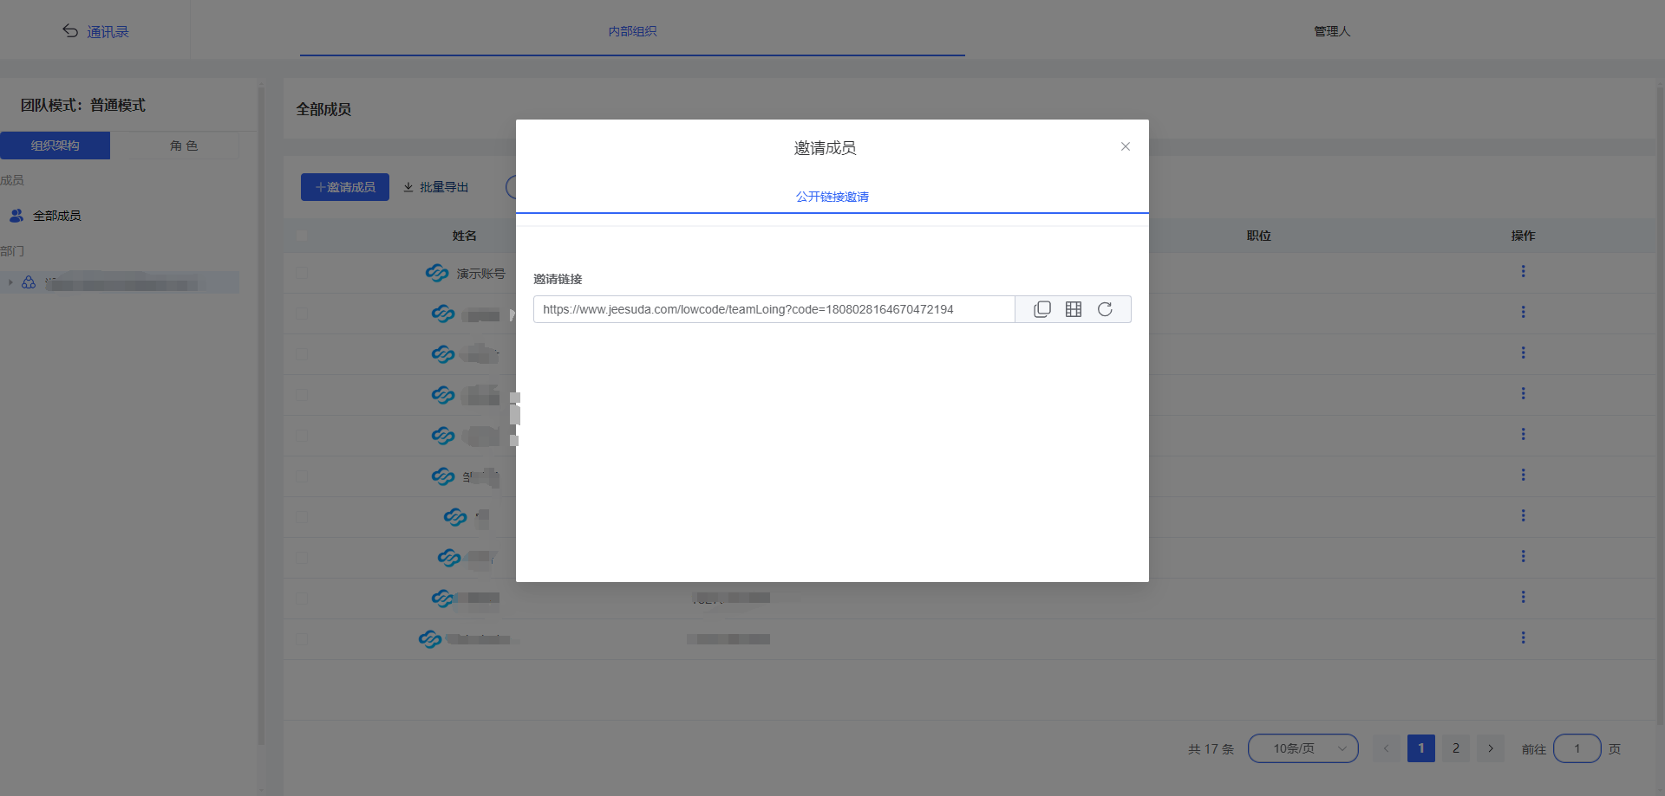Viewport: 1665px width, 796px height.
Task: Select the 角色 tab
Action: [183, 146]
